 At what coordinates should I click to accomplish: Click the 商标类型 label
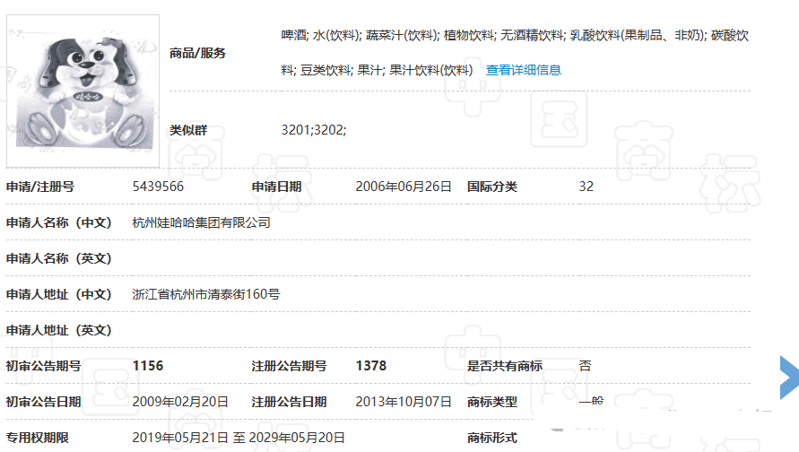tap(492, 402)
